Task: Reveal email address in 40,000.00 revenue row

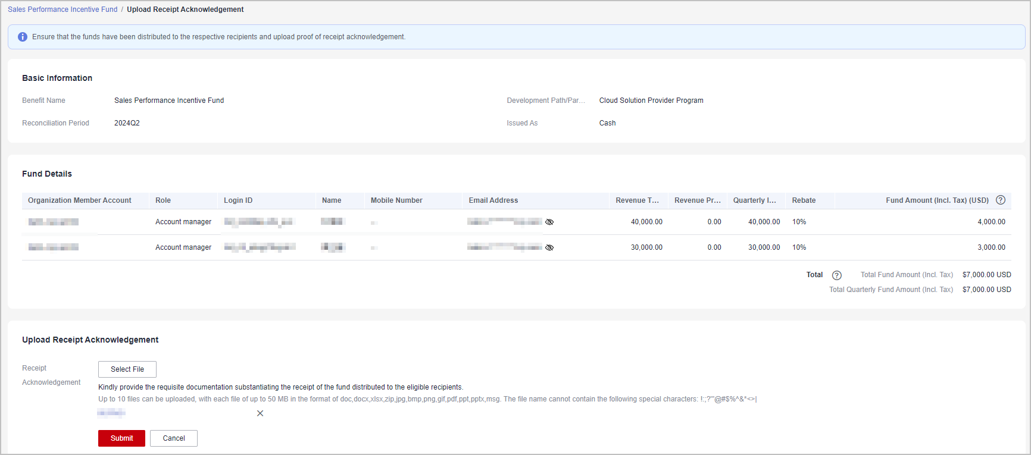Action: pyautogui.click(x=549, y=222)
